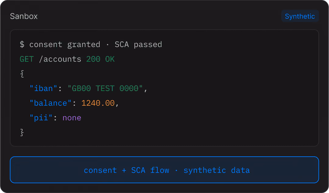Select the "iban" key

point(43,88)
